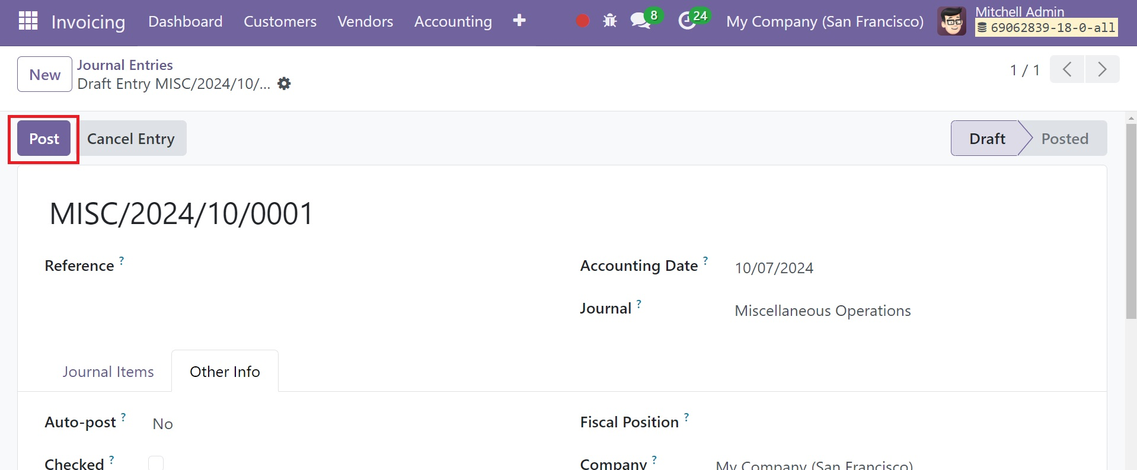
Task: Go back to Journal Entries breadcrumb
Action: [x=125, y=65]
